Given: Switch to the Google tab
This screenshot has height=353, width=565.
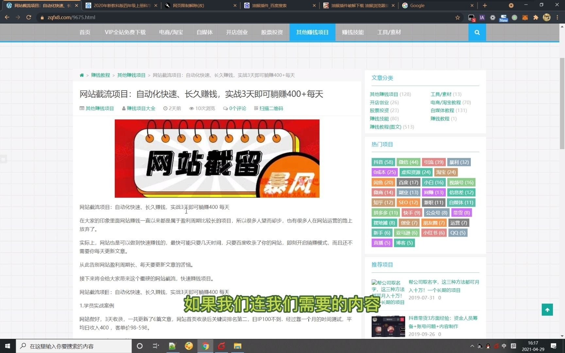Looking at the screenshot, I should tap(437, 5).
